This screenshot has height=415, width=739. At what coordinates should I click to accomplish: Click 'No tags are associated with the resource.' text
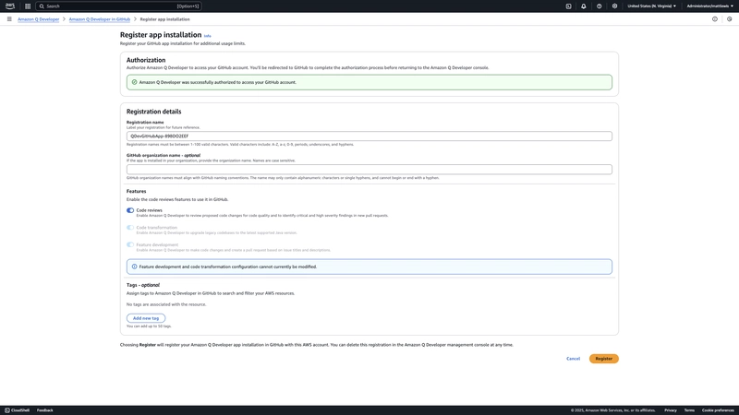[x=166, y=304]
